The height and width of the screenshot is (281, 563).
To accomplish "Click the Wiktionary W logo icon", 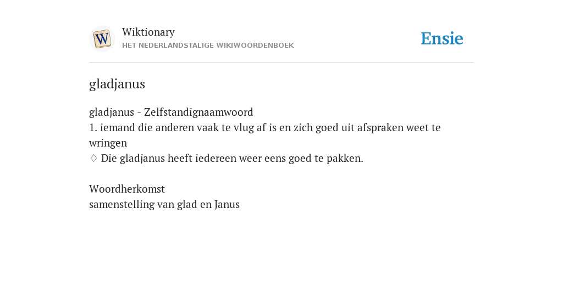I will 102,39.
